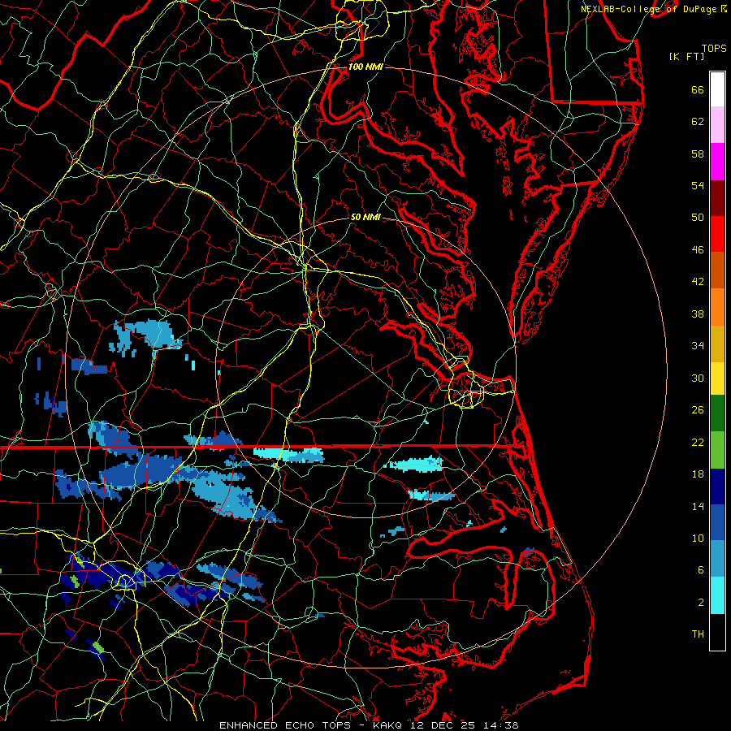Click the gold 34 kft legend swatch
Image resolution: width=731 pixels, height=731 pixels.
tap(717, 344)
